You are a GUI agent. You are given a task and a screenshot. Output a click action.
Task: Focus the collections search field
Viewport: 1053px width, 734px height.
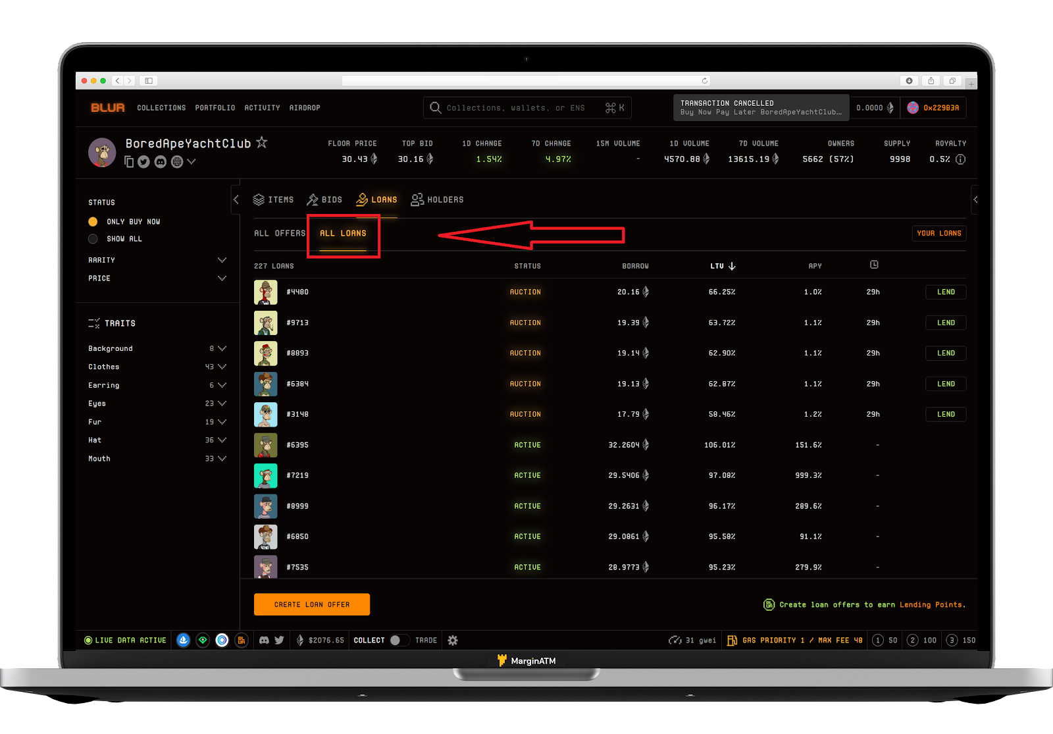[527, 107]
